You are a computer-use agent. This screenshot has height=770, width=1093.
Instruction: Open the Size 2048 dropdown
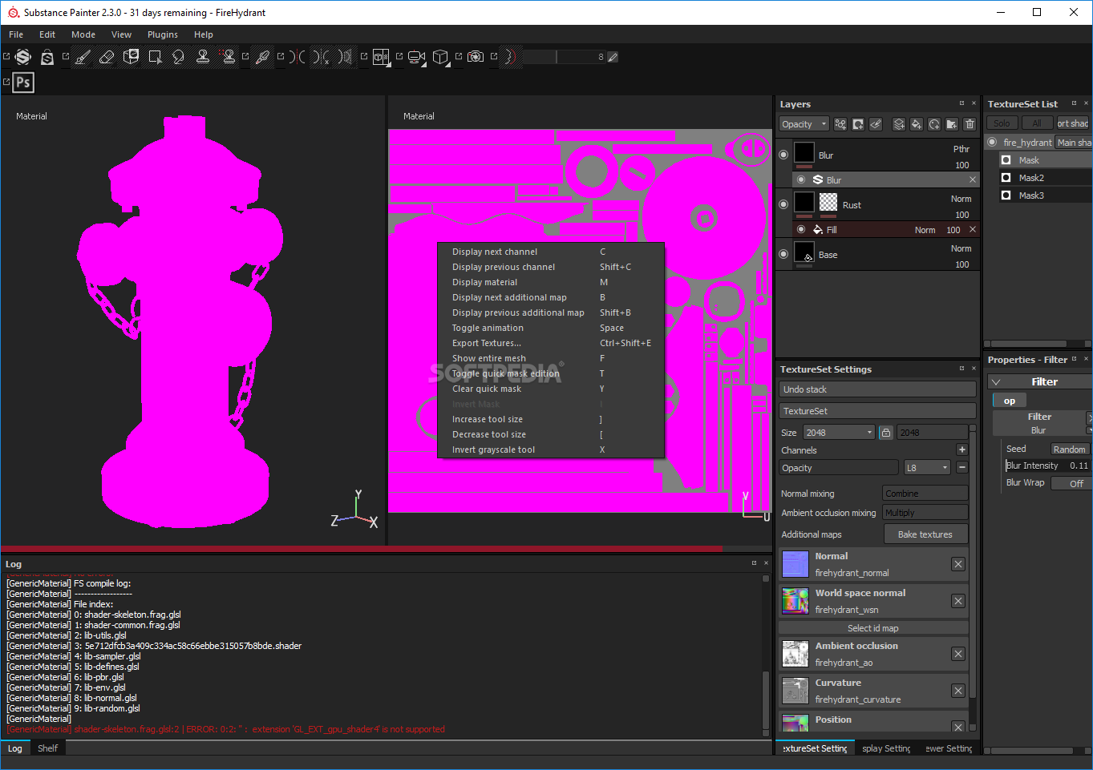[839, 433]
